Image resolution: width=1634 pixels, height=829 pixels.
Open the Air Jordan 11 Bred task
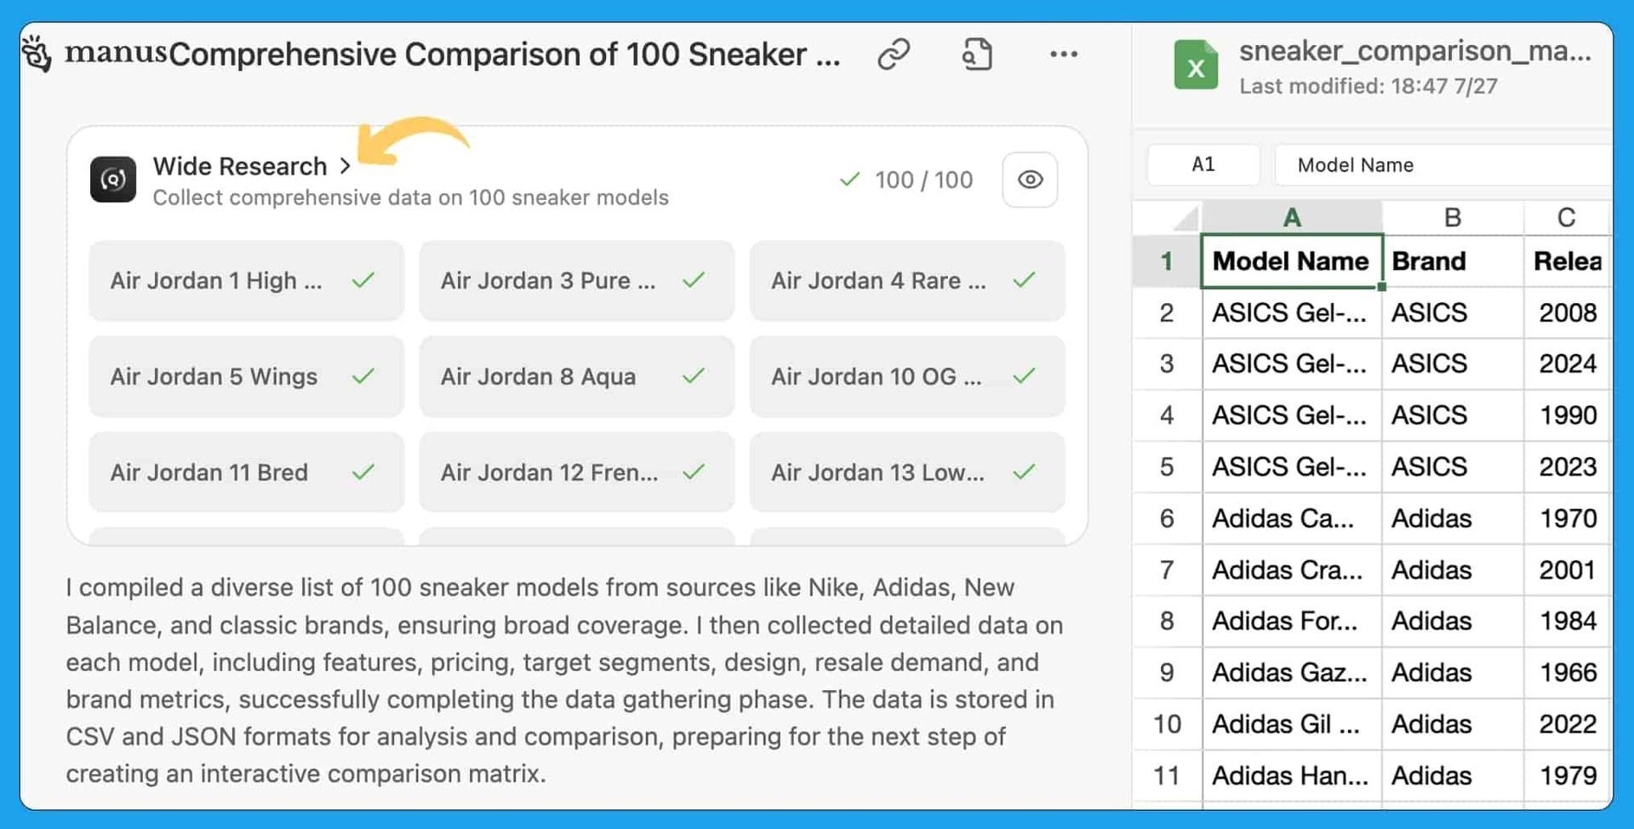[246, 472]
